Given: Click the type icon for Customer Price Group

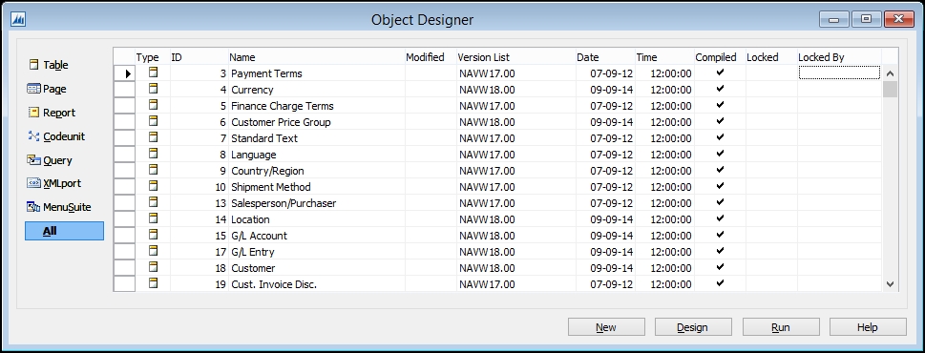Looking at the screenshot, I should (153, 122).
